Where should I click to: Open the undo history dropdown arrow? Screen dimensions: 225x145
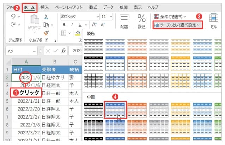pyautogui.click(x=19, y=17)
